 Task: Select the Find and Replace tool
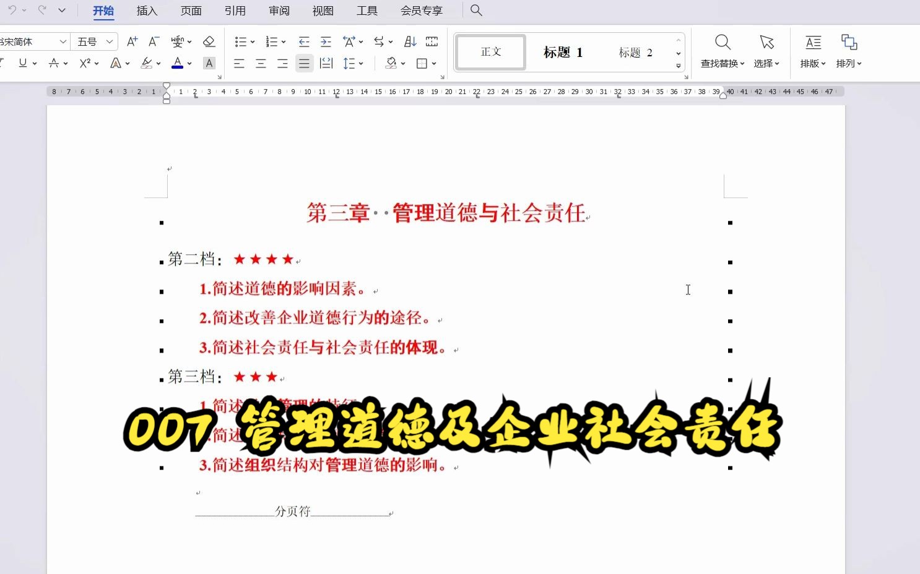tap(722, 51)
